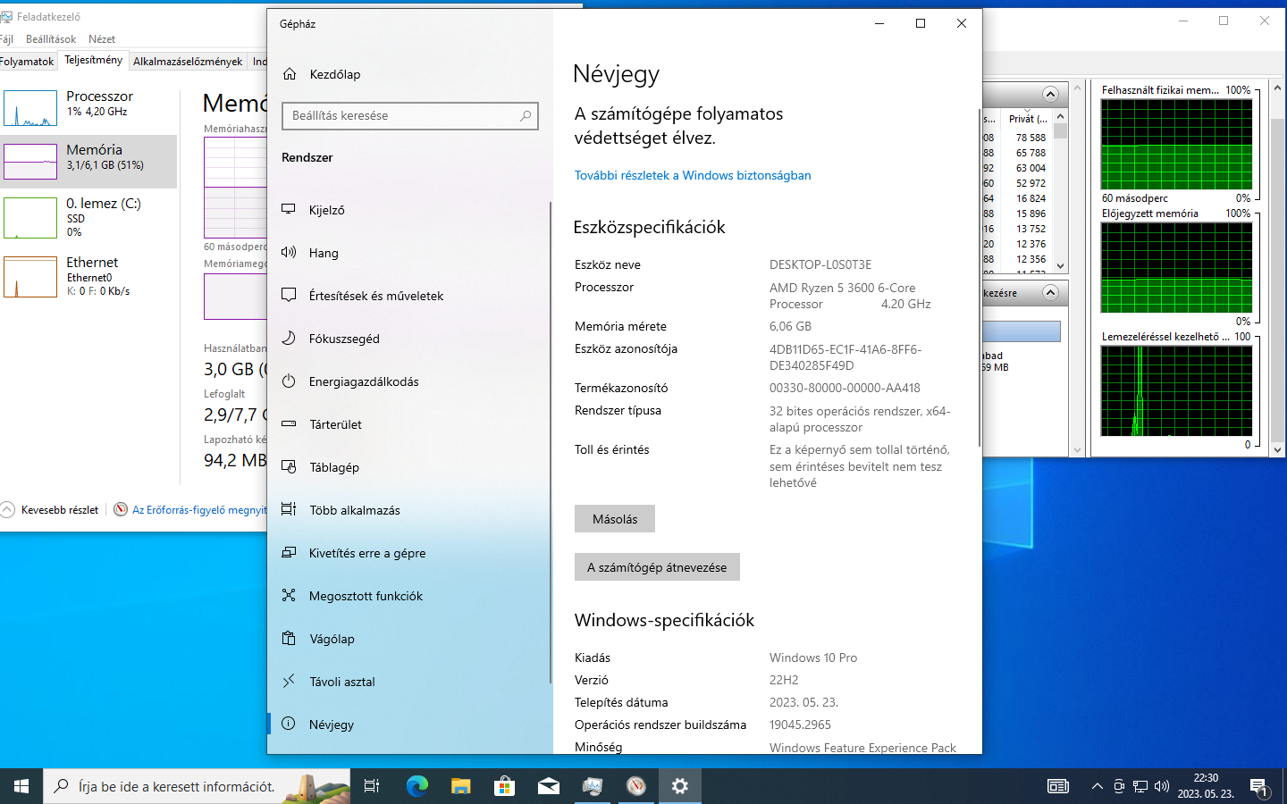Click the search magnifier in settings search box

(x=526, y=115)
